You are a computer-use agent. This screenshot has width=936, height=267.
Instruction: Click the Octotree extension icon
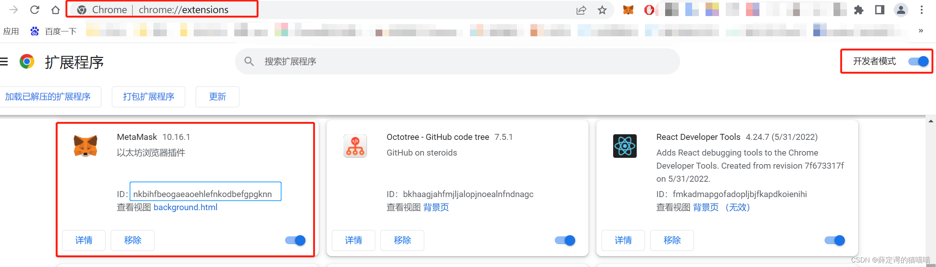(x=355, y=146)
